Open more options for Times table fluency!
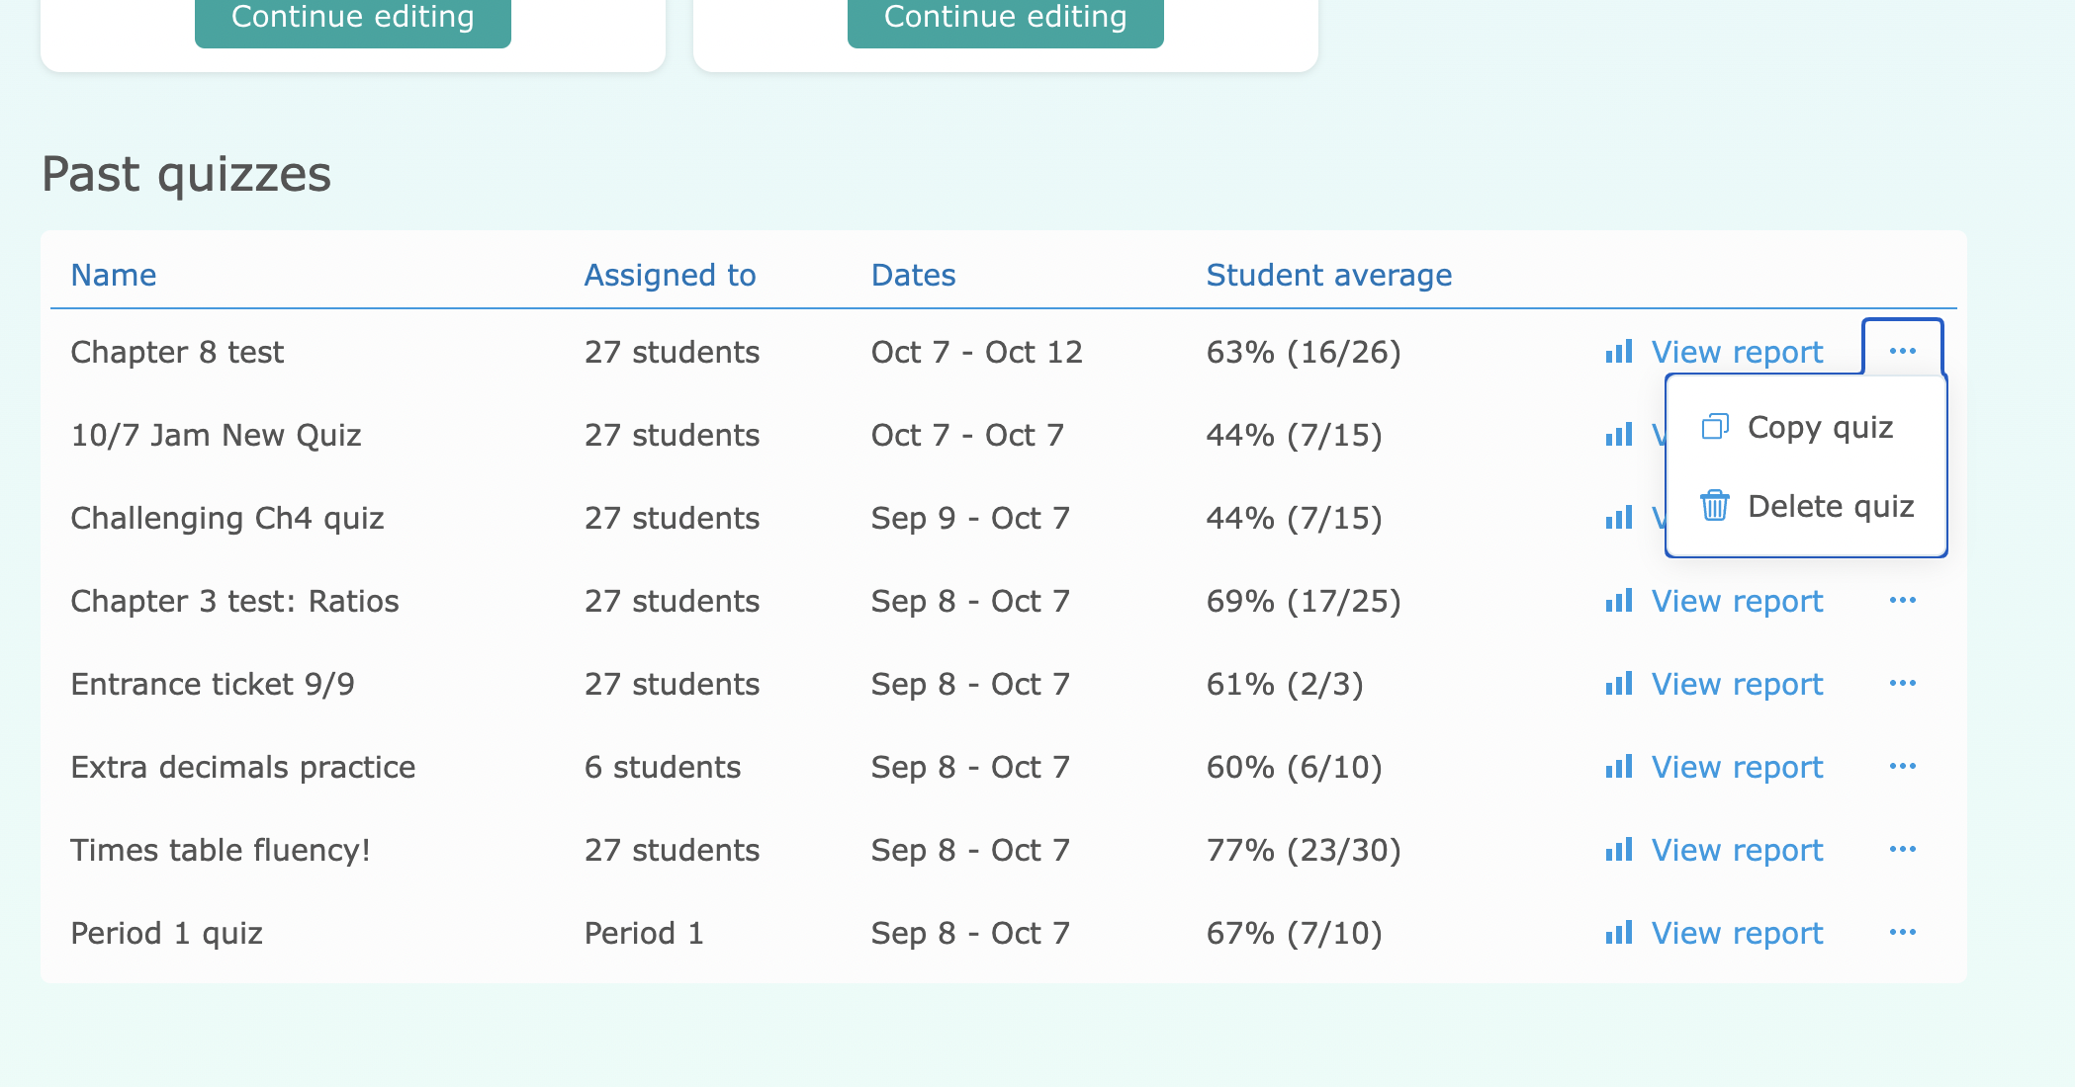Screen dimensions: 2075x1087 [1903, 850]
